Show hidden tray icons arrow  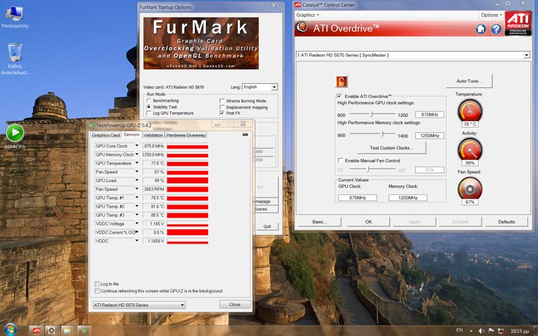pyautogui.click(x=471, y=331)
